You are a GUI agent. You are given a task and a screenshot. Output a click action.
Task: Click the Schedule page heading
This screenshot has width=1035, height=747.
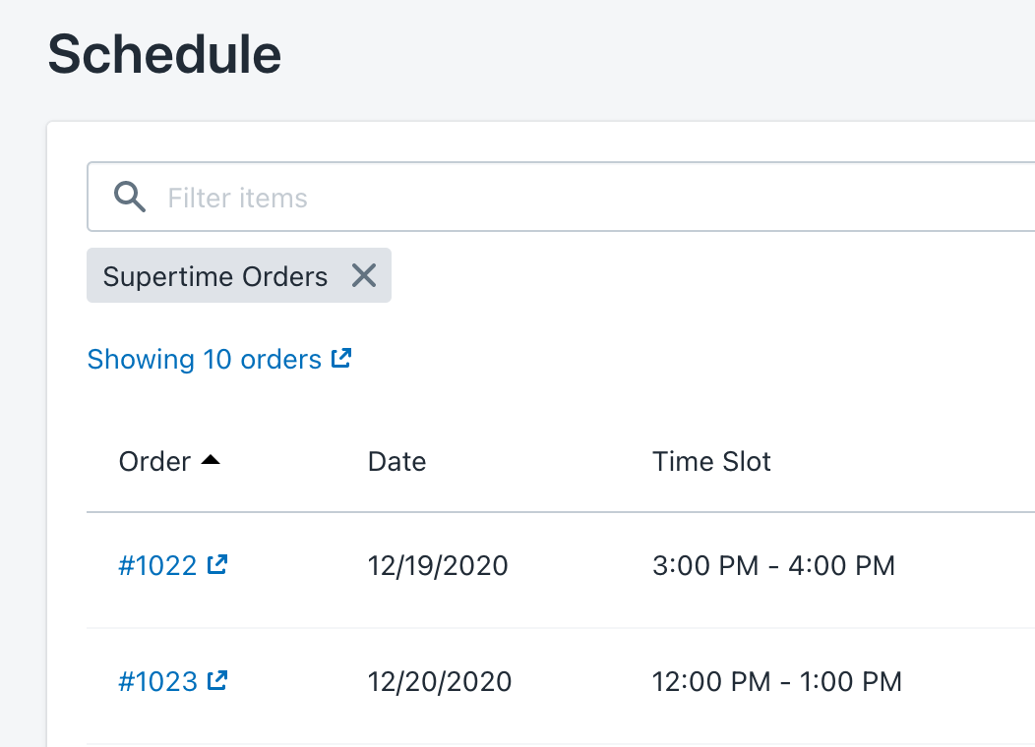(164, 54)
